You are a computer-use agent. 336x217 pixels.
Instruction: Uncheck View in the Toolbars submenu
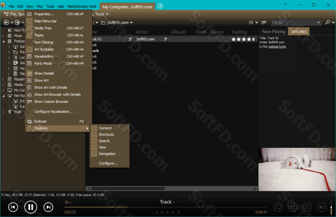[110, 147]
